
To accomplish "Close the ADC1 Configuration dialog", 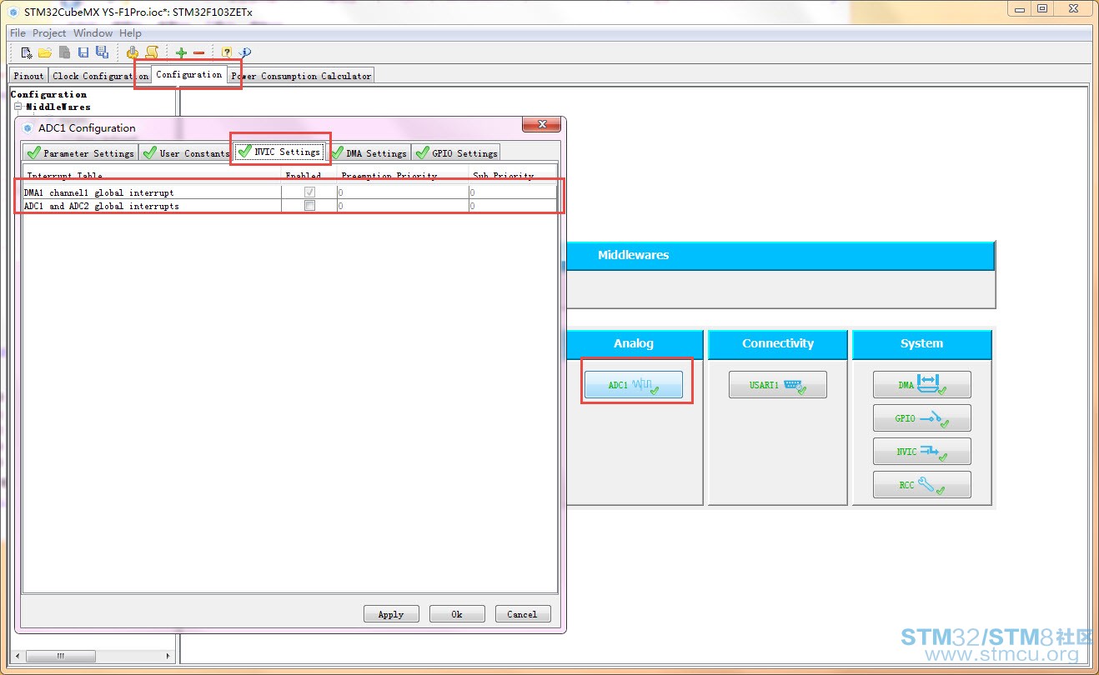I will (543, 125).
